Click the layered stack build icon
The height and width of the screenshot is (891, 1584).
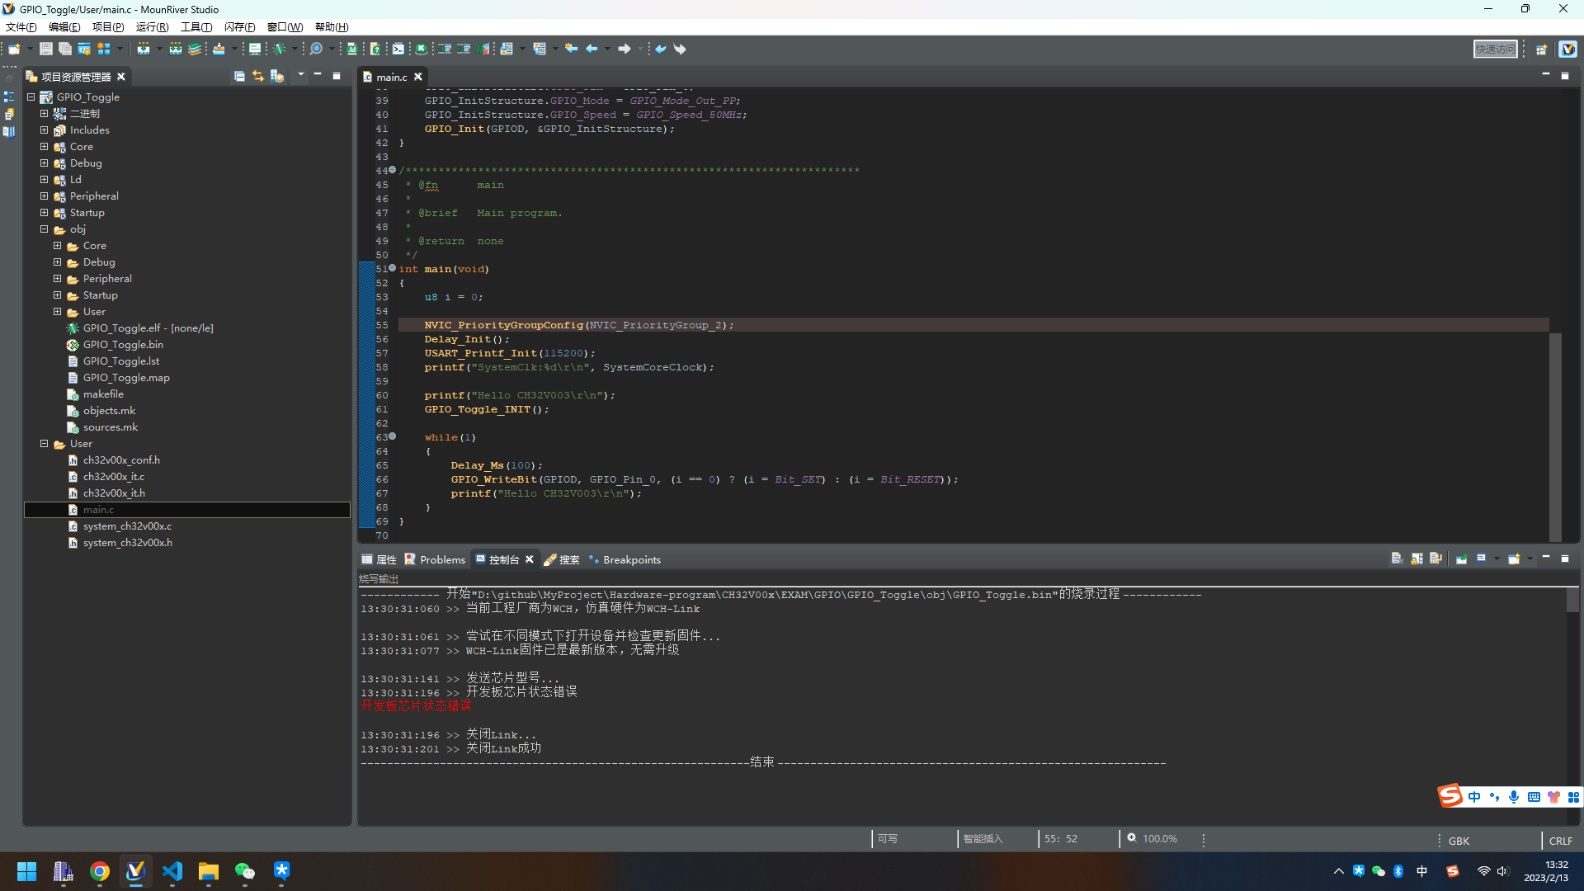pos(195,49)
